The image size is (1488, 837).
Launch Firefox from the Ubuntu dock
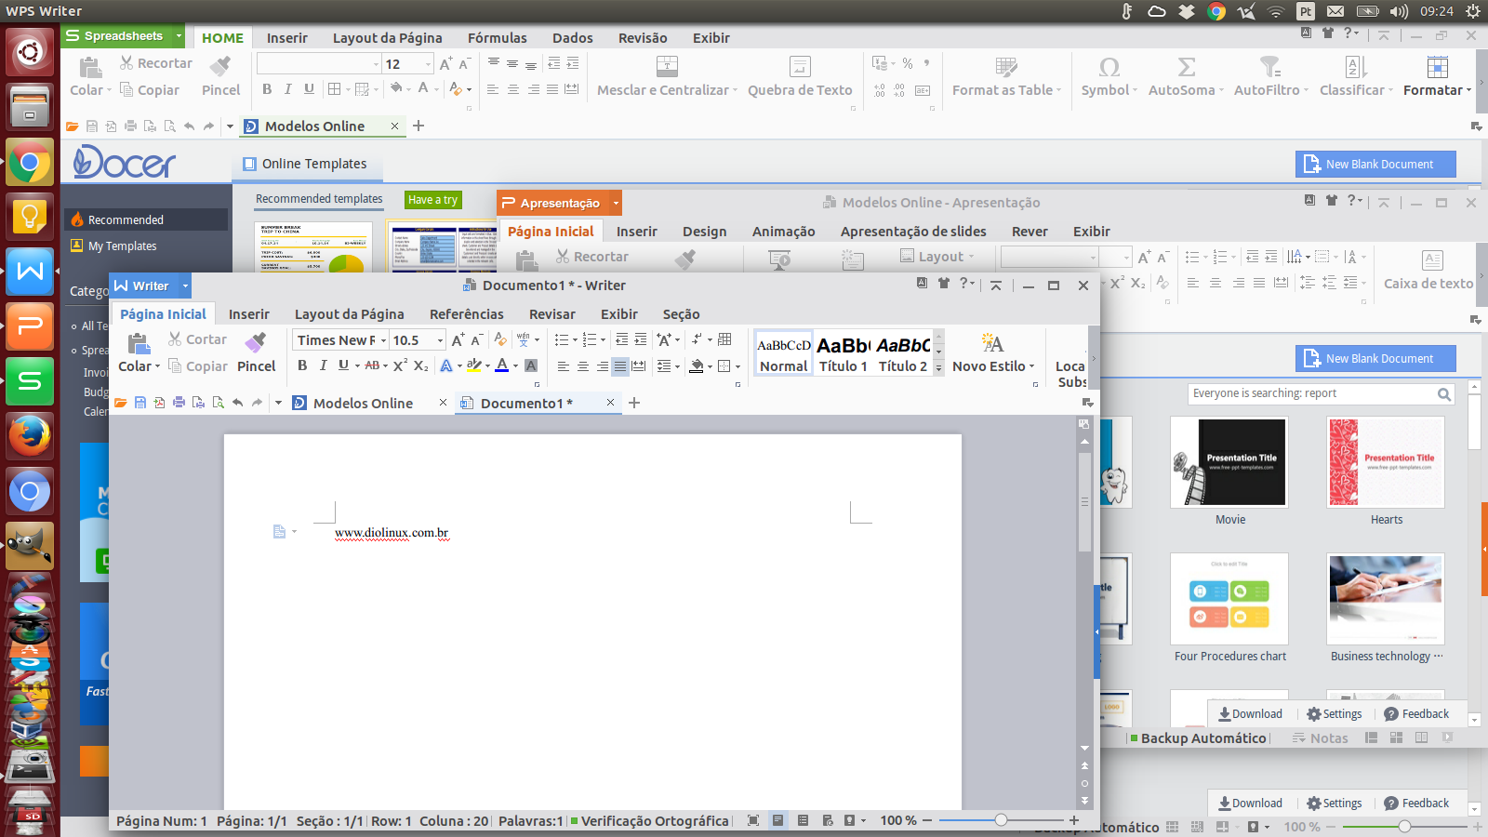(x=30, y=436)
